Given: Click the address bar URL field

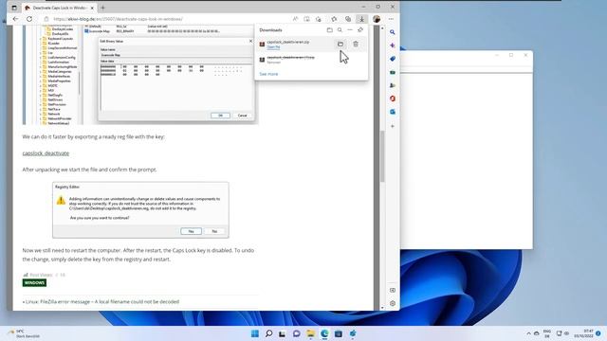Looking at the screenshot, I should [167, 19].
